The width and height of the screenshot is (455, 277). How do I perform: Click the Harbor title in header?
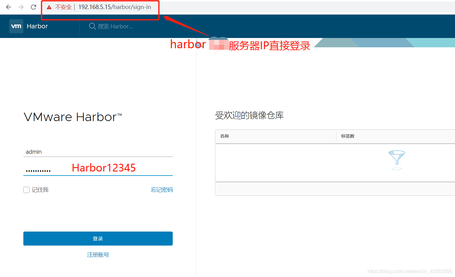tap(37, 26)
